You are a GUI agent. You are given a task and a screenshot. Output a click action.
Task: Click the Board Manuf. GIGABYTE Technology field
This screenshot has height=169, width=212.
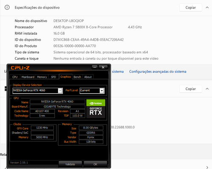click(x=57, y=107)
